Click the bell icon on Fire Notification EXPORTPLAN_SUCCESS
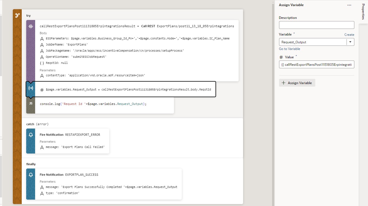This screenshot has width=368, height=206. click(31, 175)
